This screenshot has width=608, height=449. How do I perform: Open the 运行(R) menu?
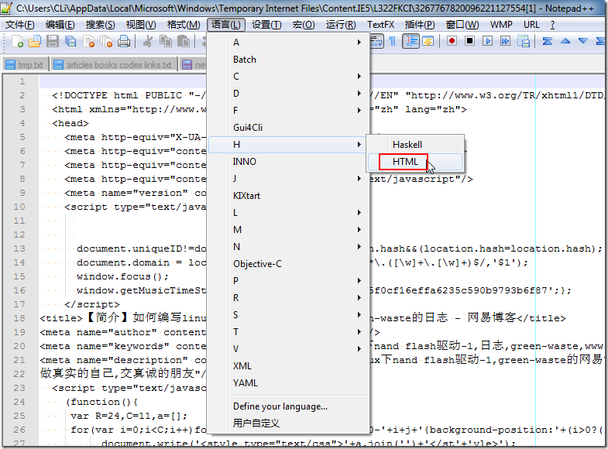pos(341,25)
